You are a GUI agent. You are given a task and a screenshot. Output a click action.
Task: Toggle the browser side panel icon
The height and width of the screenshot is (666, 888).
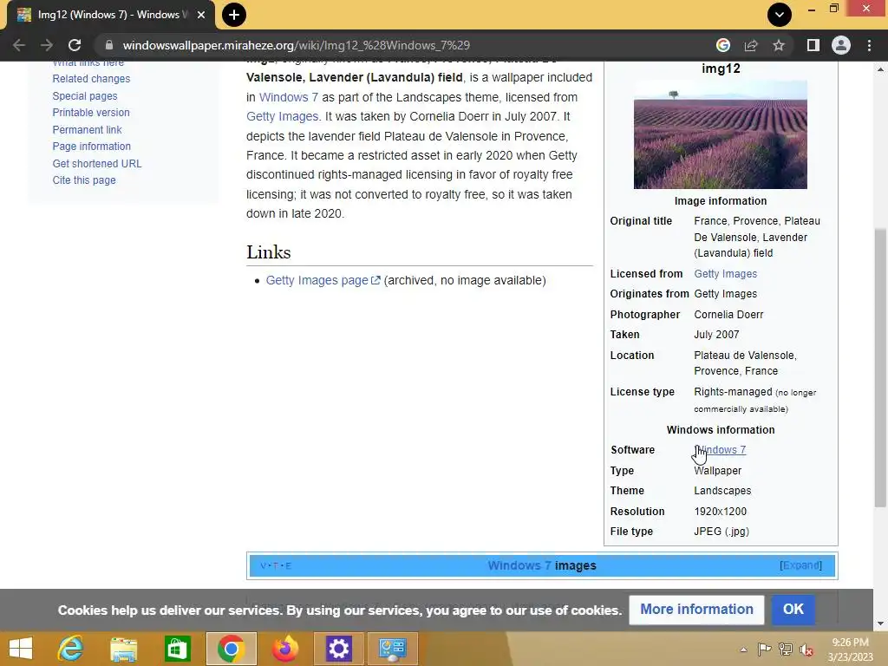click(x=813, y=45)
